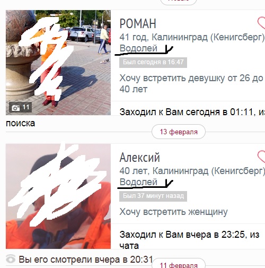The image size is (265, 268).
Task: Click Водолей link under РОМАН
Action: (138, 48)
